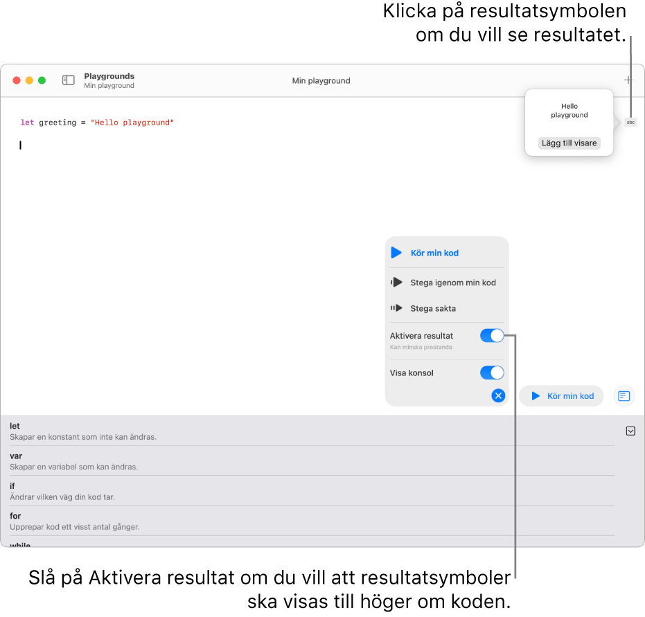Close the run options popup
Image resolution: width=645 pixels, height=617 pixels.
498,396
